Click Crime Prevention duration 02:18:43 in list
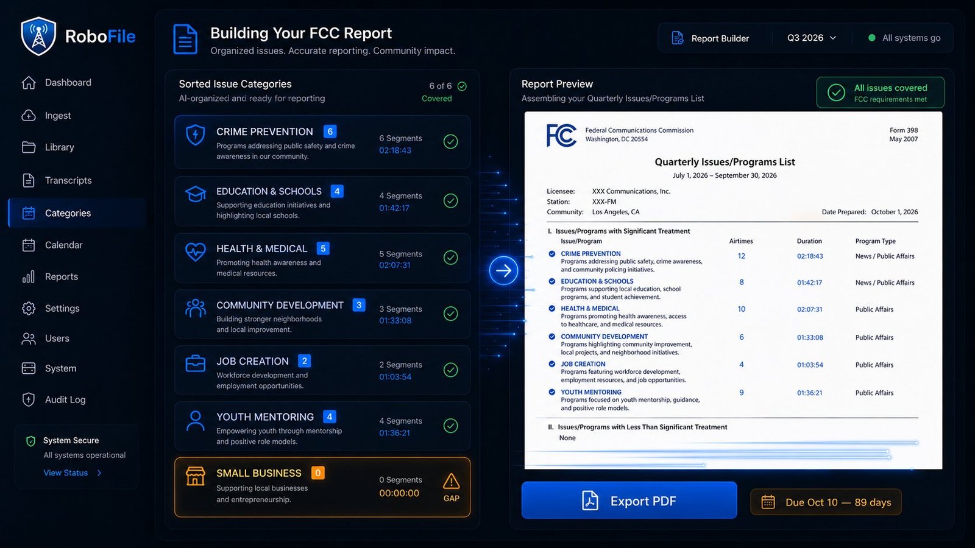 click(395, 150)
